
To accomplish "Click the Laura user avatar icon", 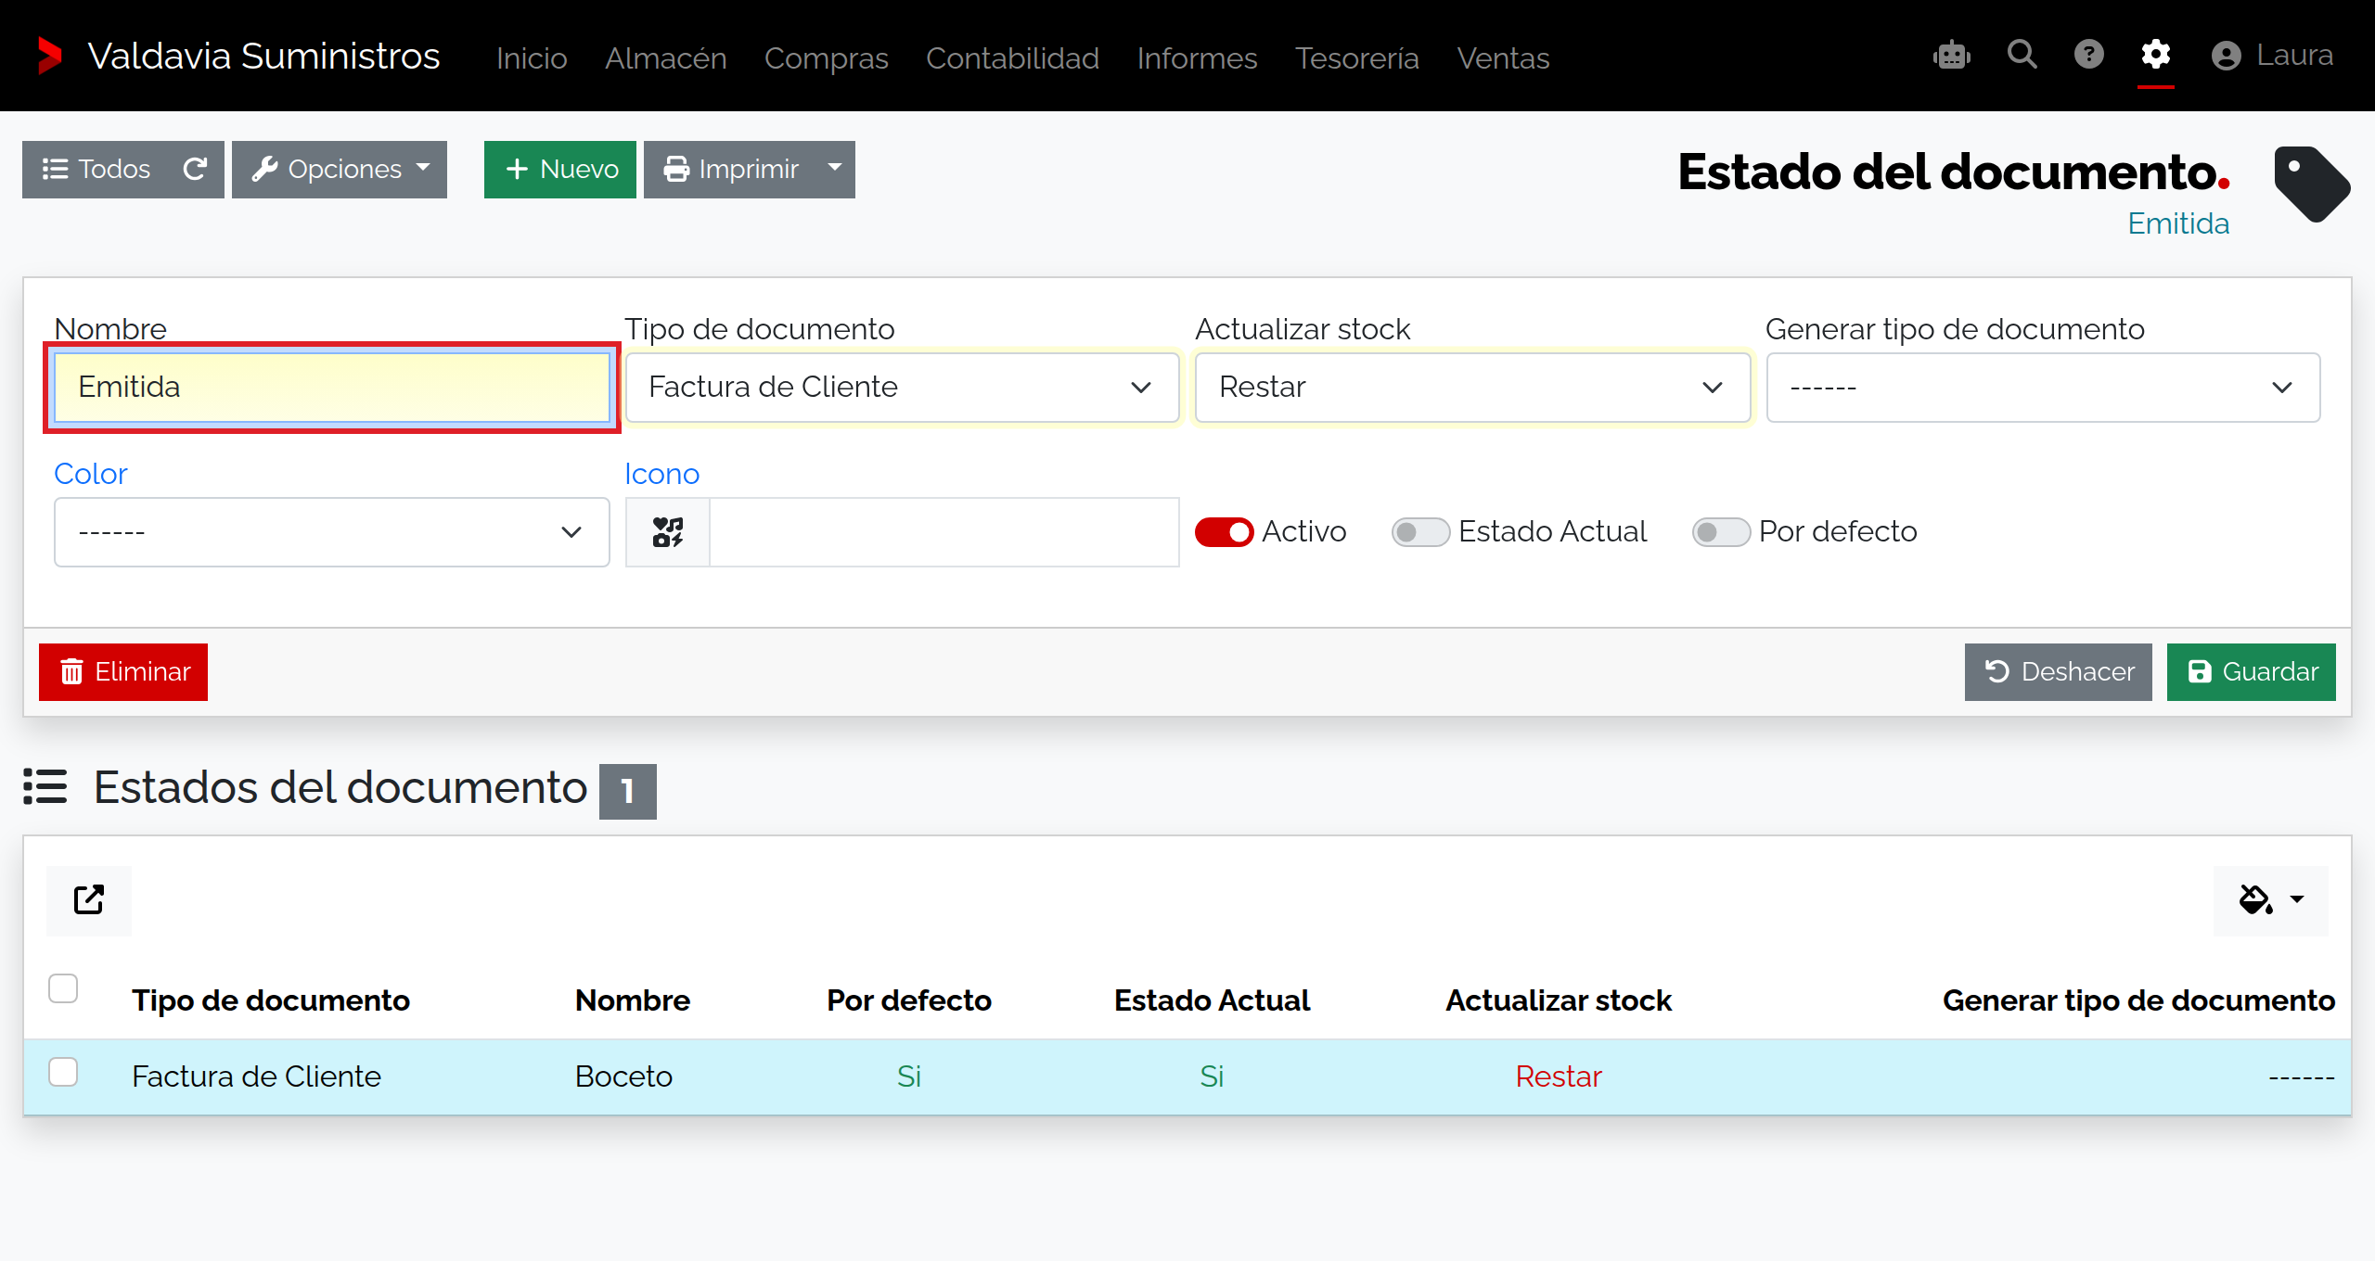I will pos(2226,57).
